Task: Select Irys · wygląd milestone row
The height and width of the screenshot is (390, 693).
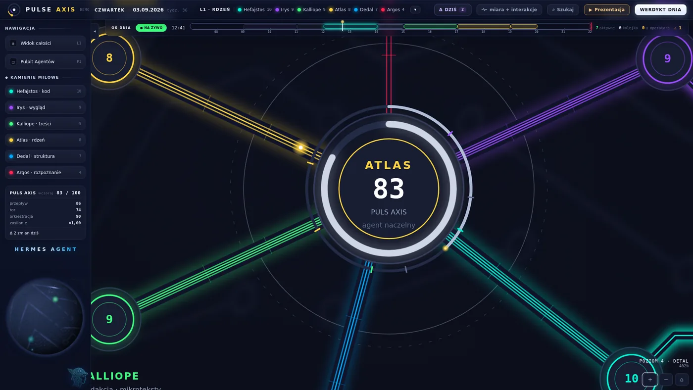Action: click(45, 107)
